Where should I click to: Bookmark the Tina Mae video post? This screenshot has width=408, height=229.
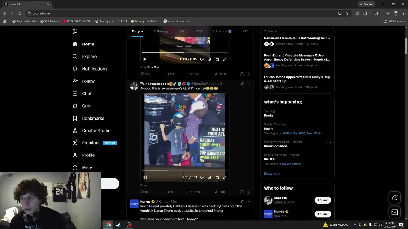pyautogui.click(x=242, y=74)
